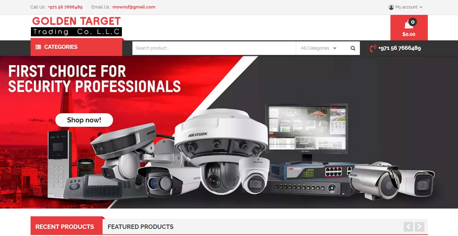Screen dimensions: 458x236
Task: Click the Hikvision cameras hero banner image
Action: tap(229, 132)
